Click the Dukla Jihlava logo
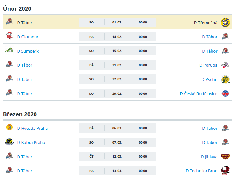Viewport: 242px width, 182px height. coord(225,156)
